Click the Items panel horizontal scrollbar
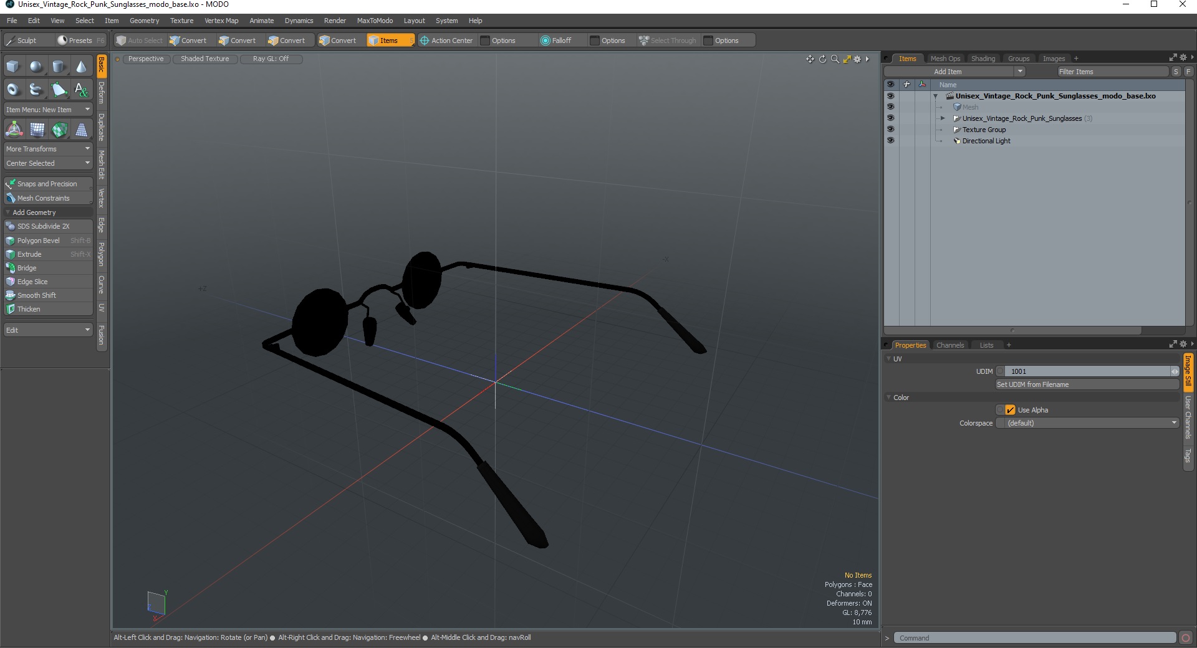 pos(1012,330)
